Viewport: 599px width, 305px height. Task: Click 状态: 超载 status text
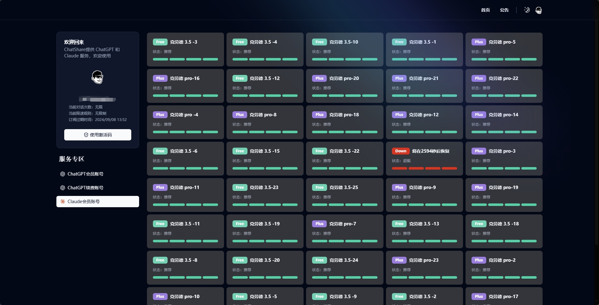click(401, 161)
